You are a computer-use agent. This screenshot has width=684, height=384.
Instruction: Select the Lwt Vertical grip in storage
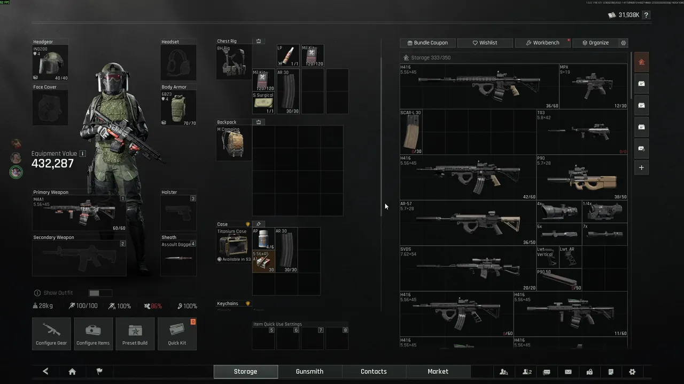[x=548, y=257]
